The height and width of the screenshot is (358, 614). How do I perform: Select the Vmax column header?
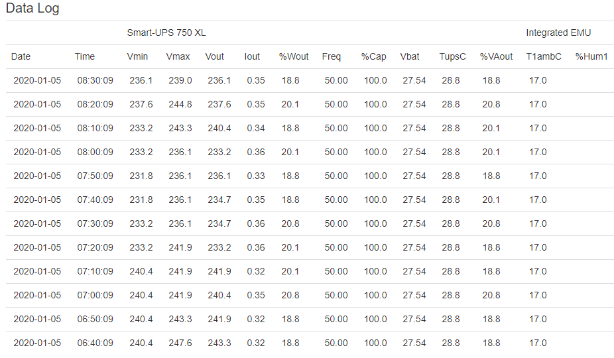(178, 56)
